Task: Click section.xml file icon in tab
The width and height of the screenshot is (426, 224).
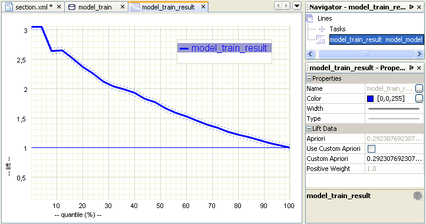Action: (9, 7)
